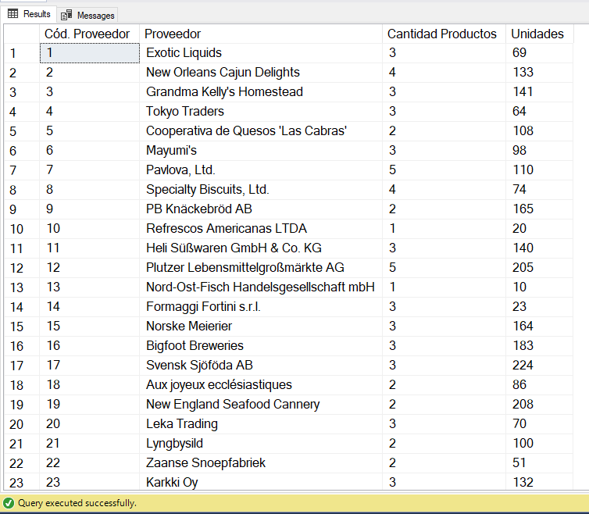Select the Leka Trading cell
The image size is (589, 514).
pyautogui.click(x=261, y=424)
